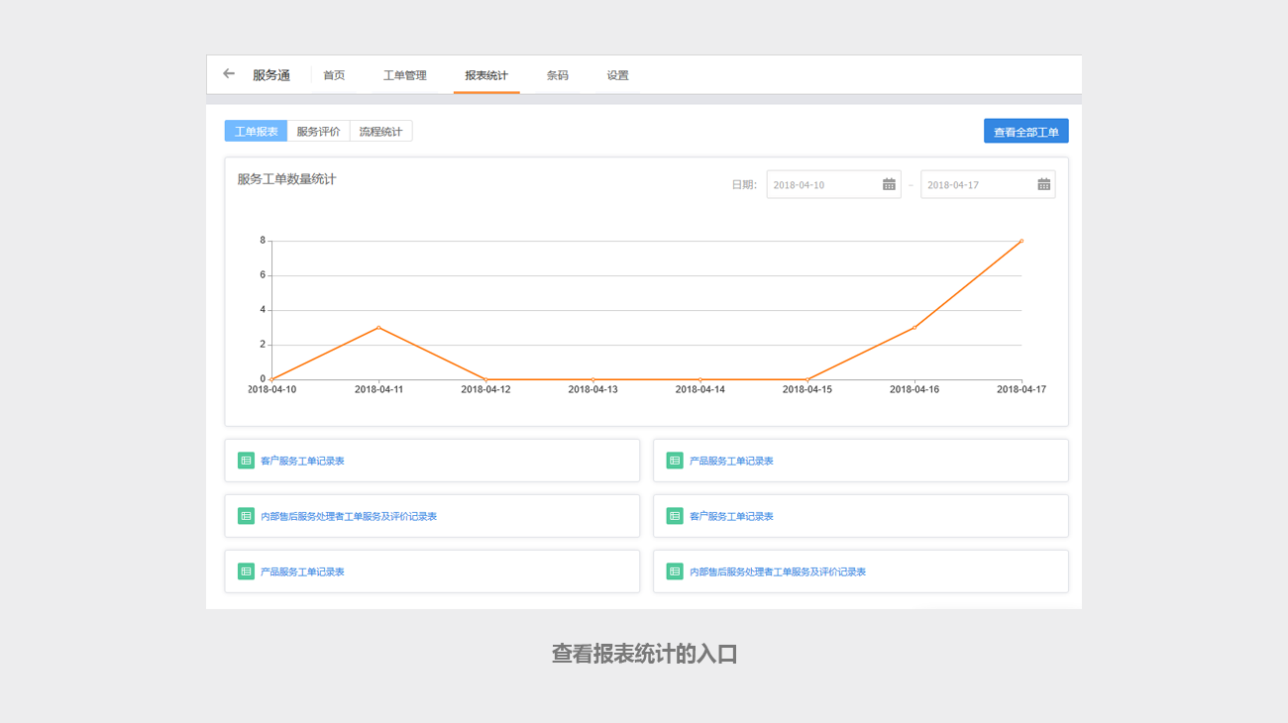1288x723 pixels.
Task: Open the end date calendar icon for 2018-04-17
Action: tap(1043, 184)
